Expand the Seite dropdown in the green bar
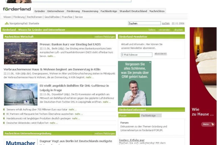217x145 pixels. click(152, 30)
